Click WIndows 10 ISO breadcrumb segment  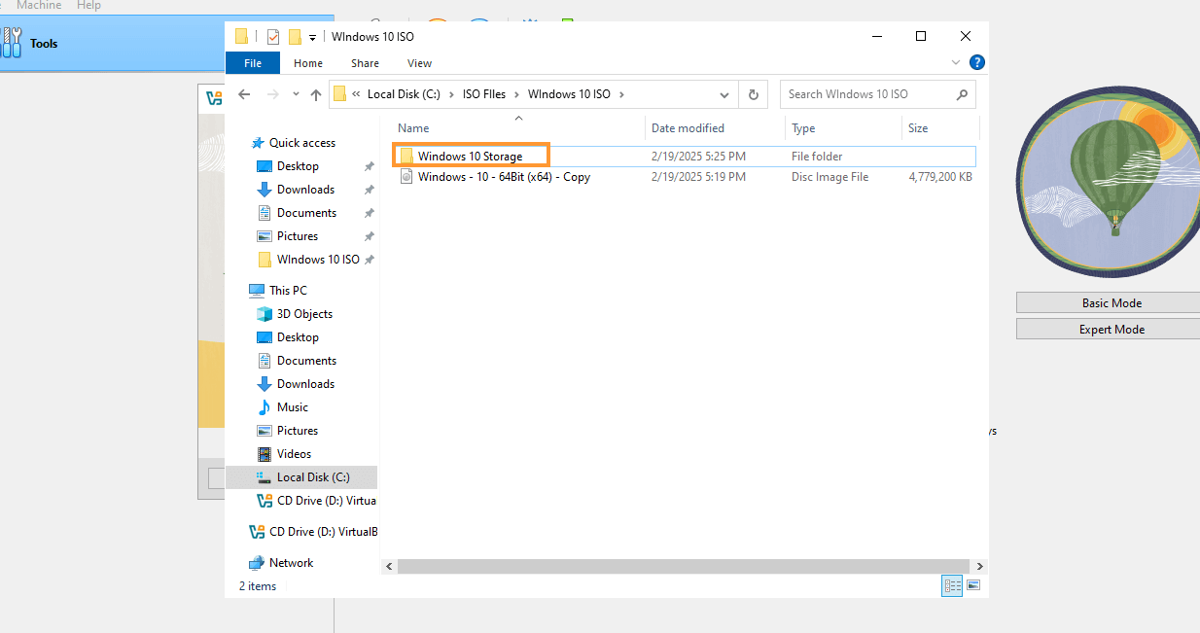(x=569, y=94)
